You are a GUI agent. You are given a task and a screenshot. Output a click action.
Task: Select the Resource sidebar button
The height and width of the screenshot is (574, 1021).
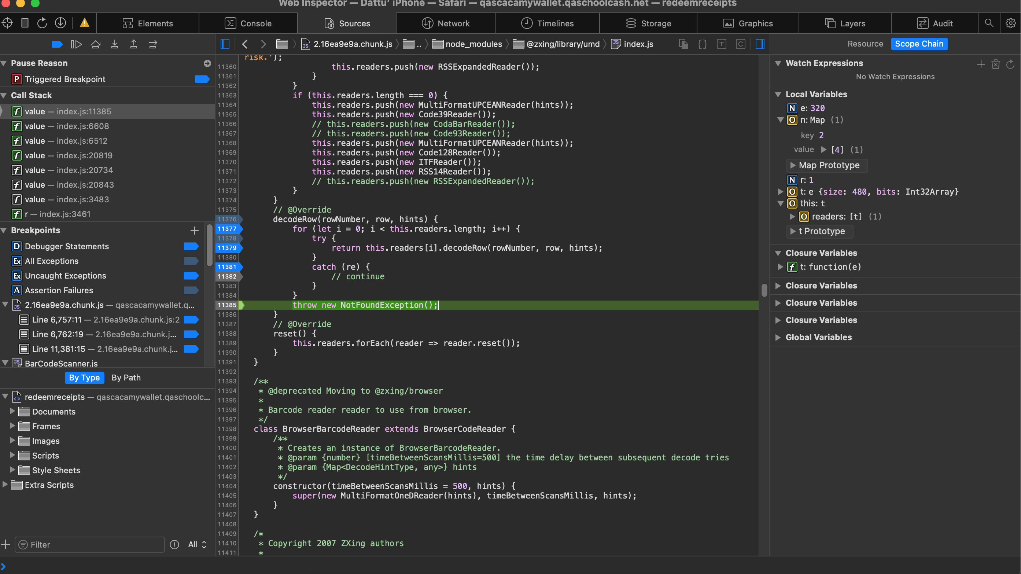(865, 44)
